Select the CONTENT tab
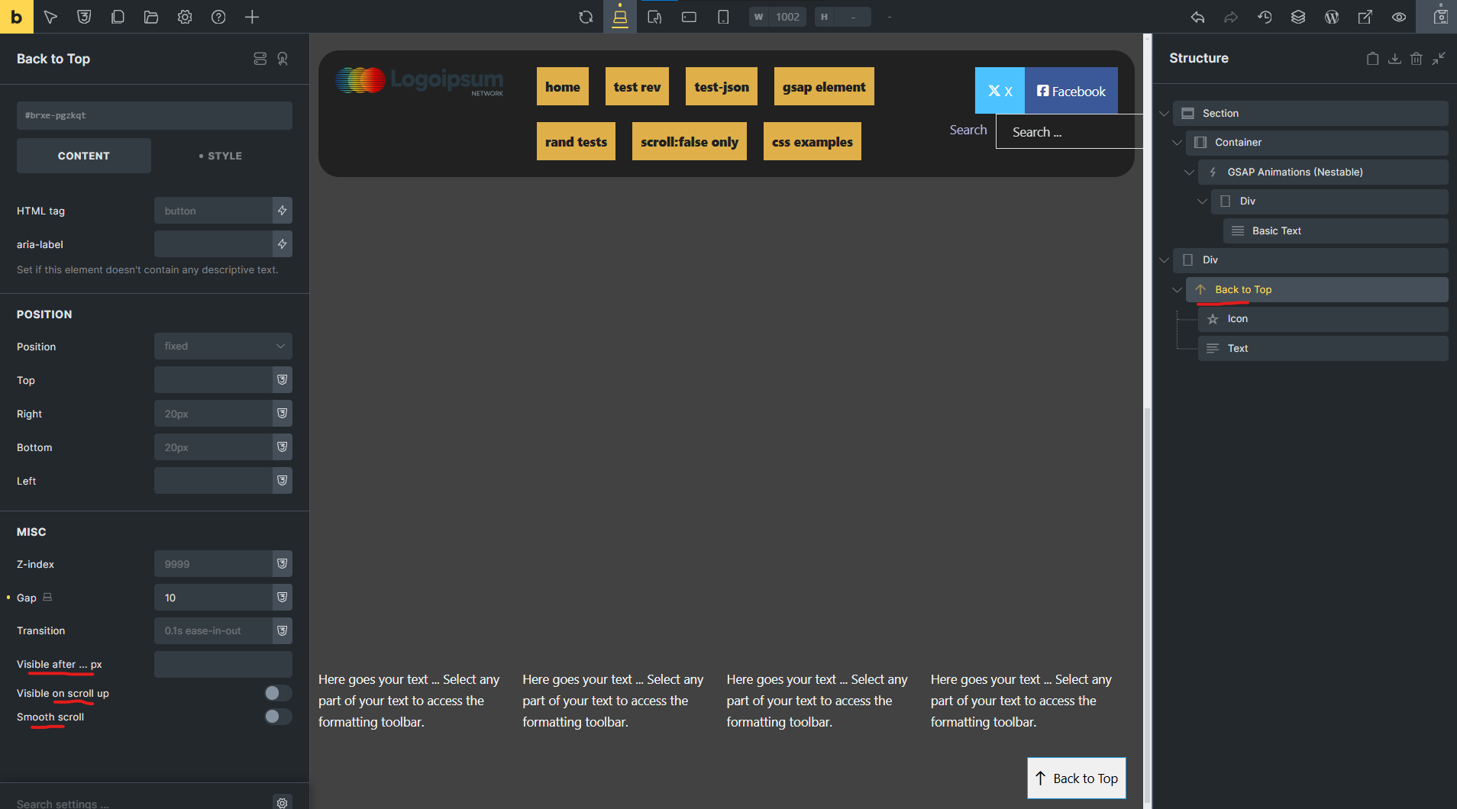This screenshot has height=809, width=1457. [x=84, y=156]
